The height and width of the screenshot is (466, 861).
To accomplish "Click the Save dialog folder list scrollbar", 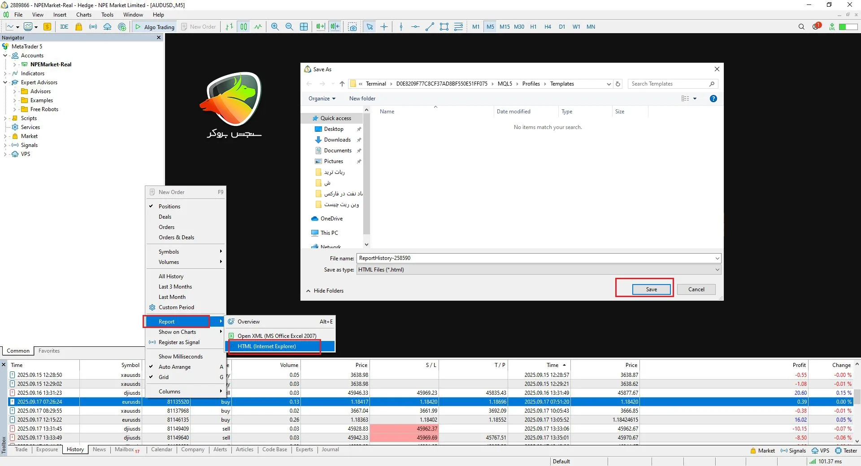I will tap(366, 179).
